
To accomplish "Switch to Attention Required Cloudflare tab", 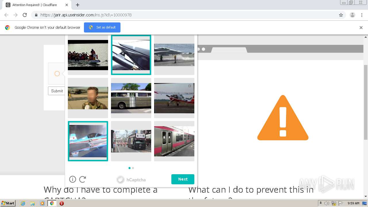I will point(37,5).
